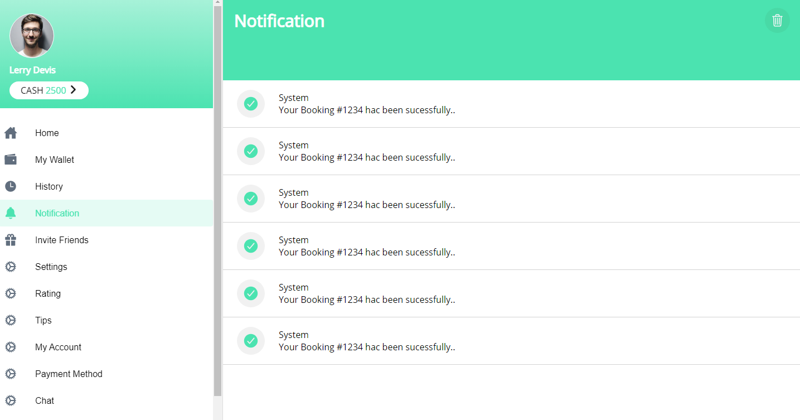This screenshot has height=420, width=800.
Task: Open the Rating menu item
Action: pos(48,293)
